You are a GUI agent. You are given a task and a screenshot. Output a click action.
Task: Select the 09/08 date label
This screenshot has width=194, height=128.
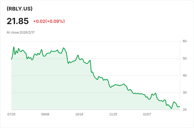pos(45,114)
